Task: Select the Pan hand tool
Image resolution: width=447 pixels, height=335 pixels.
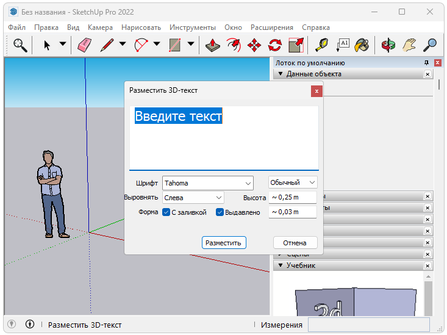Action: point(409,45)
